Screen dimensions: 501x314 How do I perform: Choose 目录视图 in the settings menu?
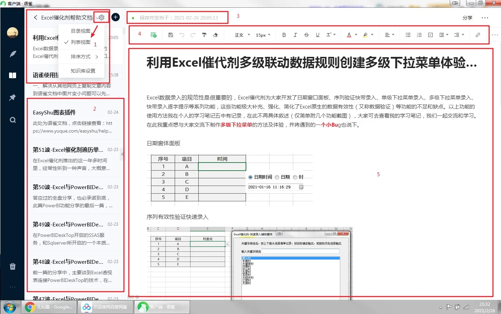pos(81,31)
